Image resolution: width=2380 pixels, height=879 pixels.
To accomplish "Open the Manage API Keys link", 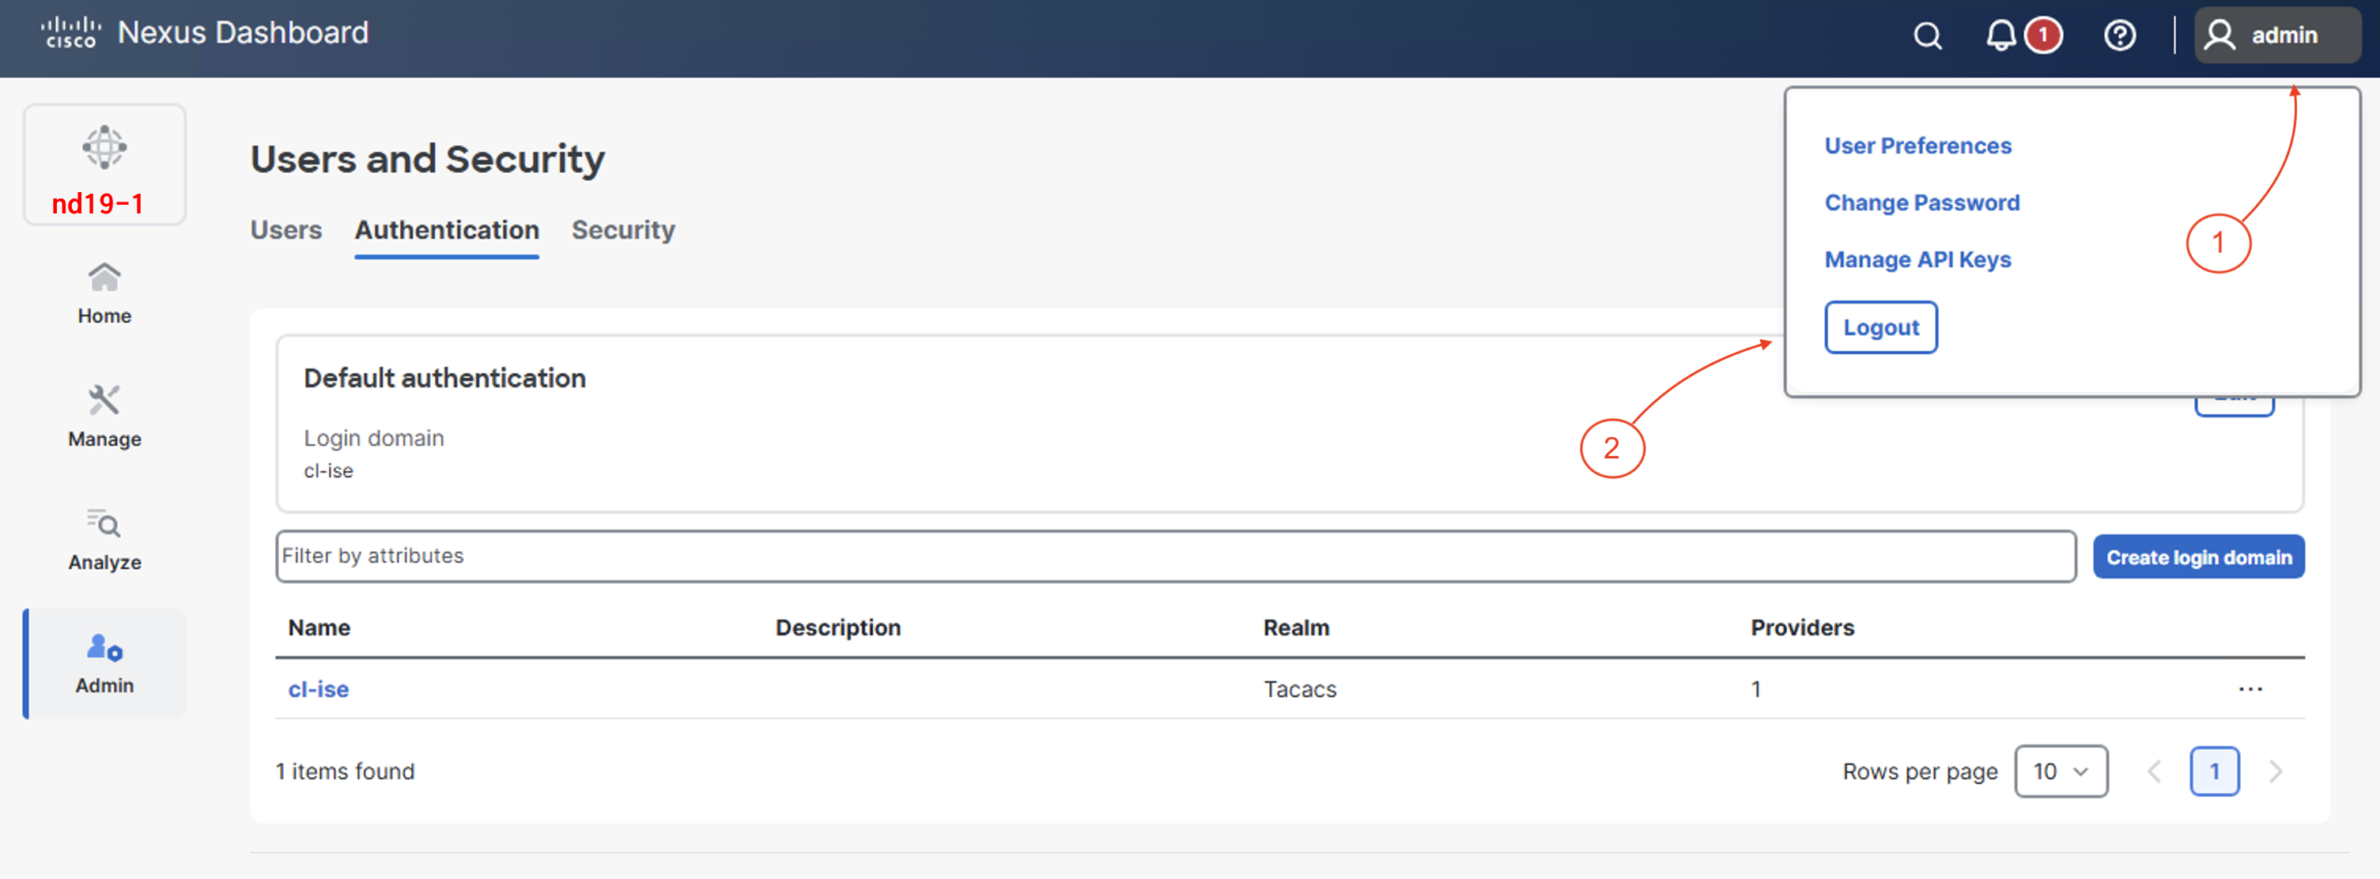I will click(x=1917, y=259).
